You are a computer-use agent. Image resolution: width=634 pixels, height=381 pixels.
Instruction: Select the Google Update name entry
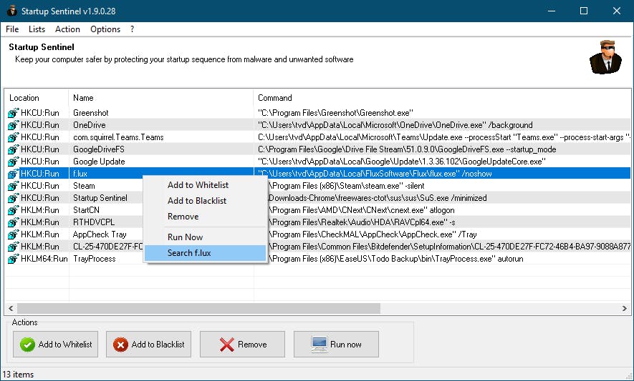click(99, 162)
